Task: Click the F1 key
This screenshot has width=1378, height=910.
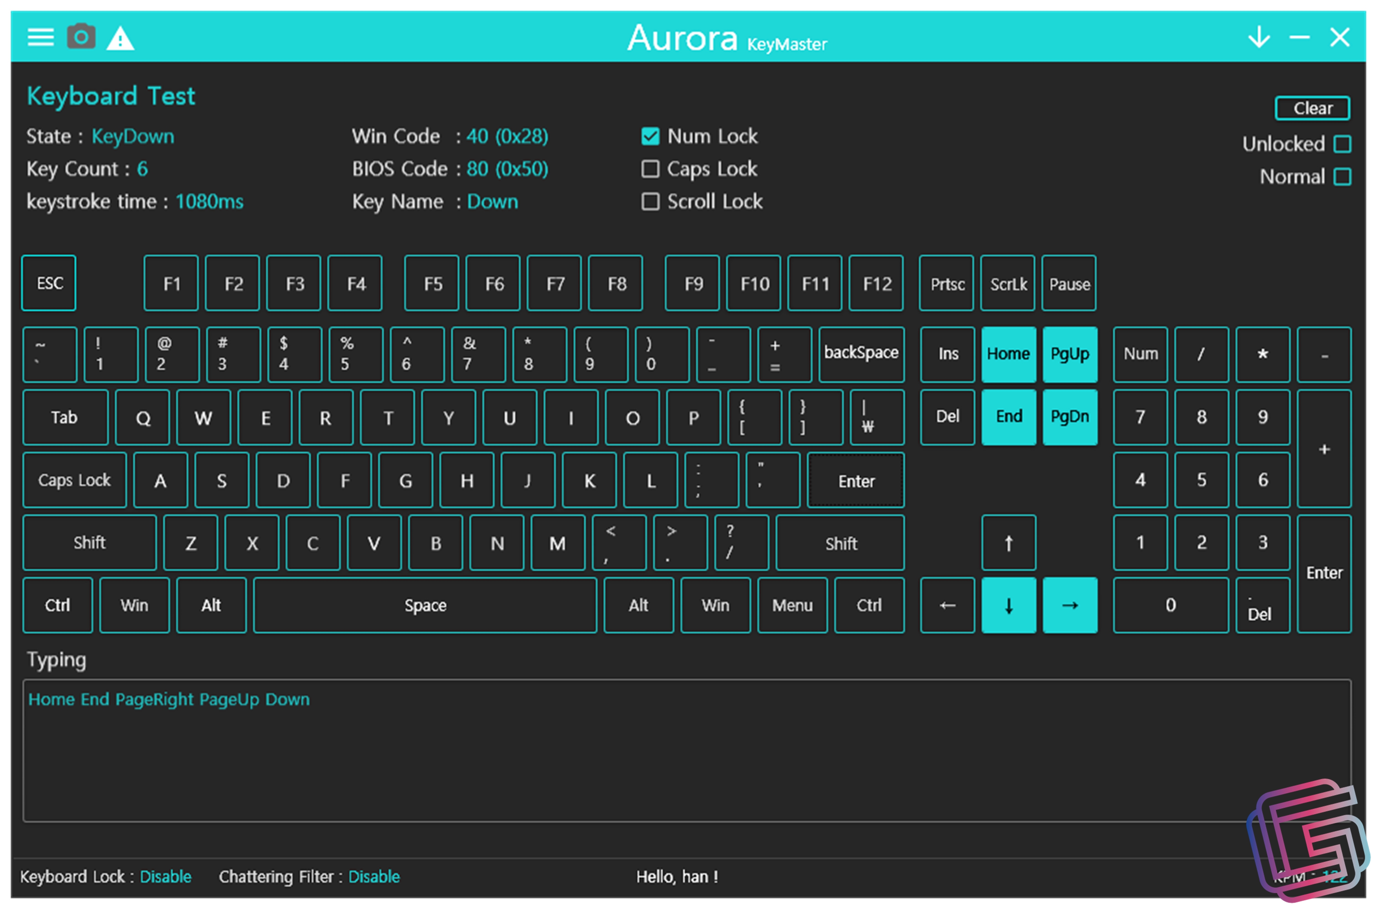Action: (171, 283)
